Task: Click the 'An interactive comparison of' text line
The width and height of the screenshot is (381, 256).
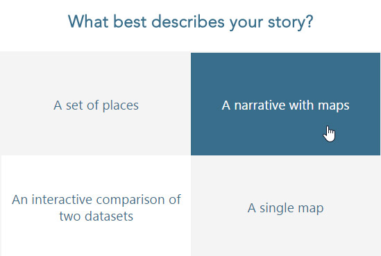Action: pyautogui.click(x=96, y=200)
